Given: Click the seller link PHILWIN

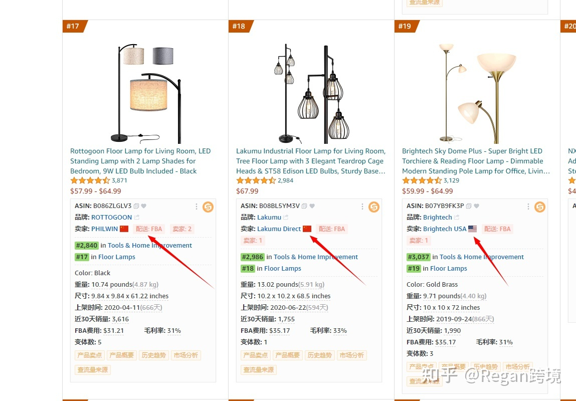Looking at the screenshot, I should point(104,229).
